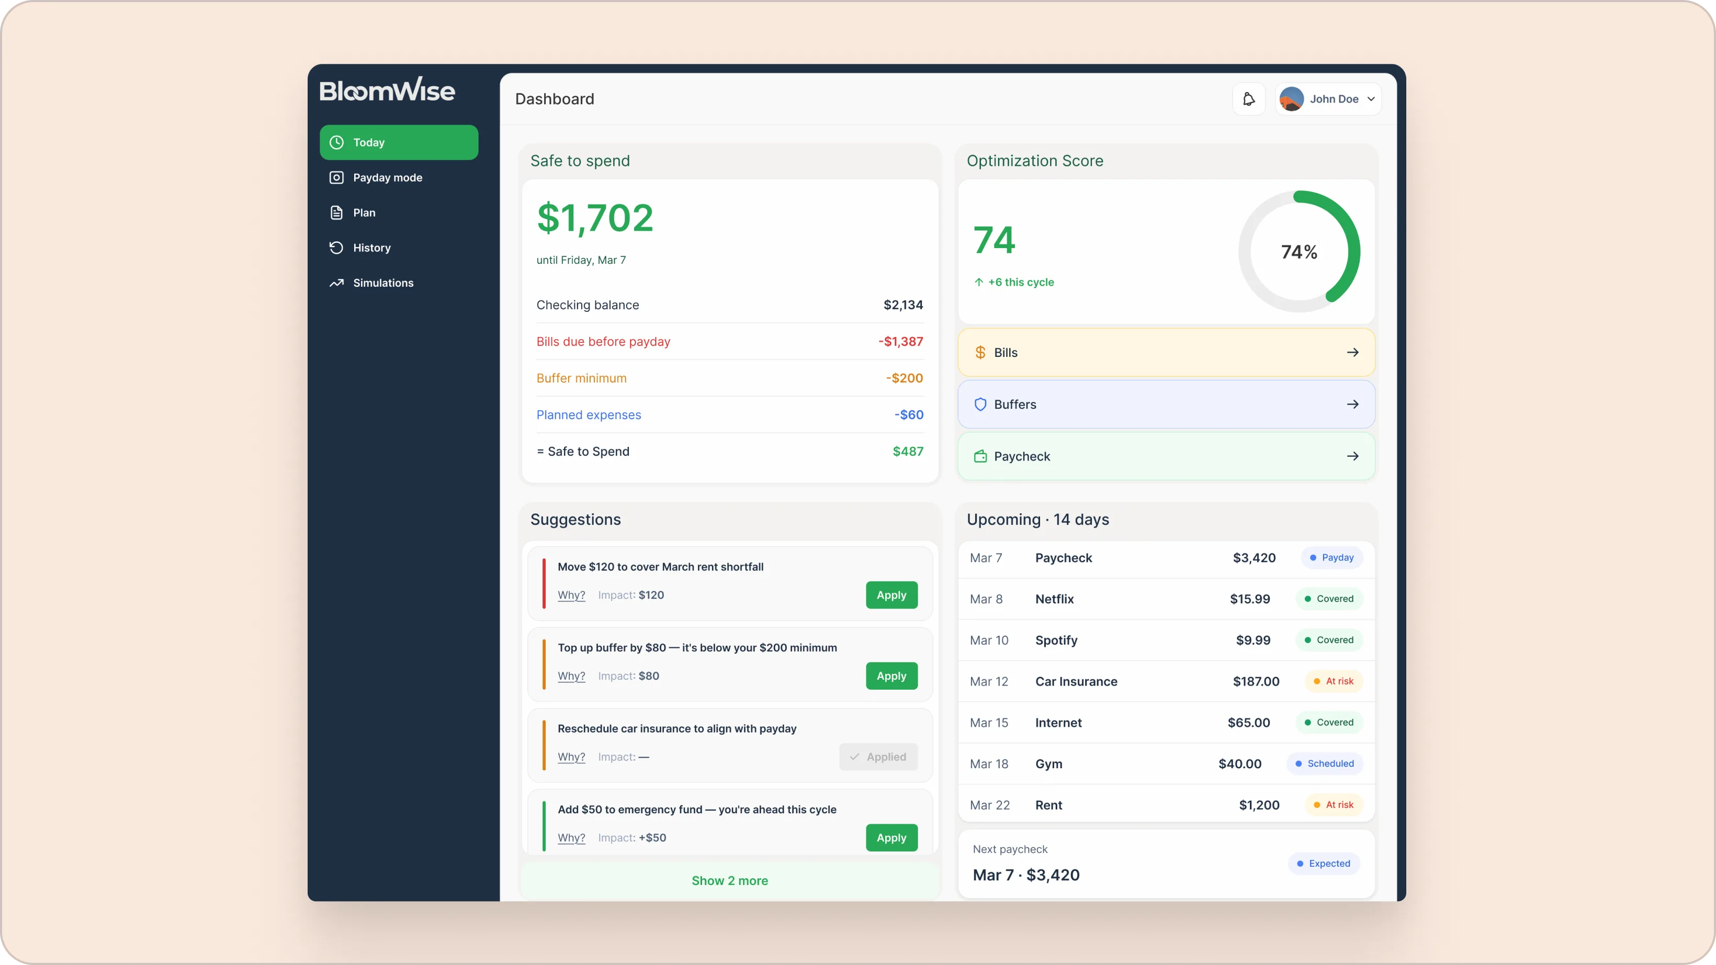Click the +6 this cycle text
This screenshot has height=965, width=1716.
click(1021, 282)
